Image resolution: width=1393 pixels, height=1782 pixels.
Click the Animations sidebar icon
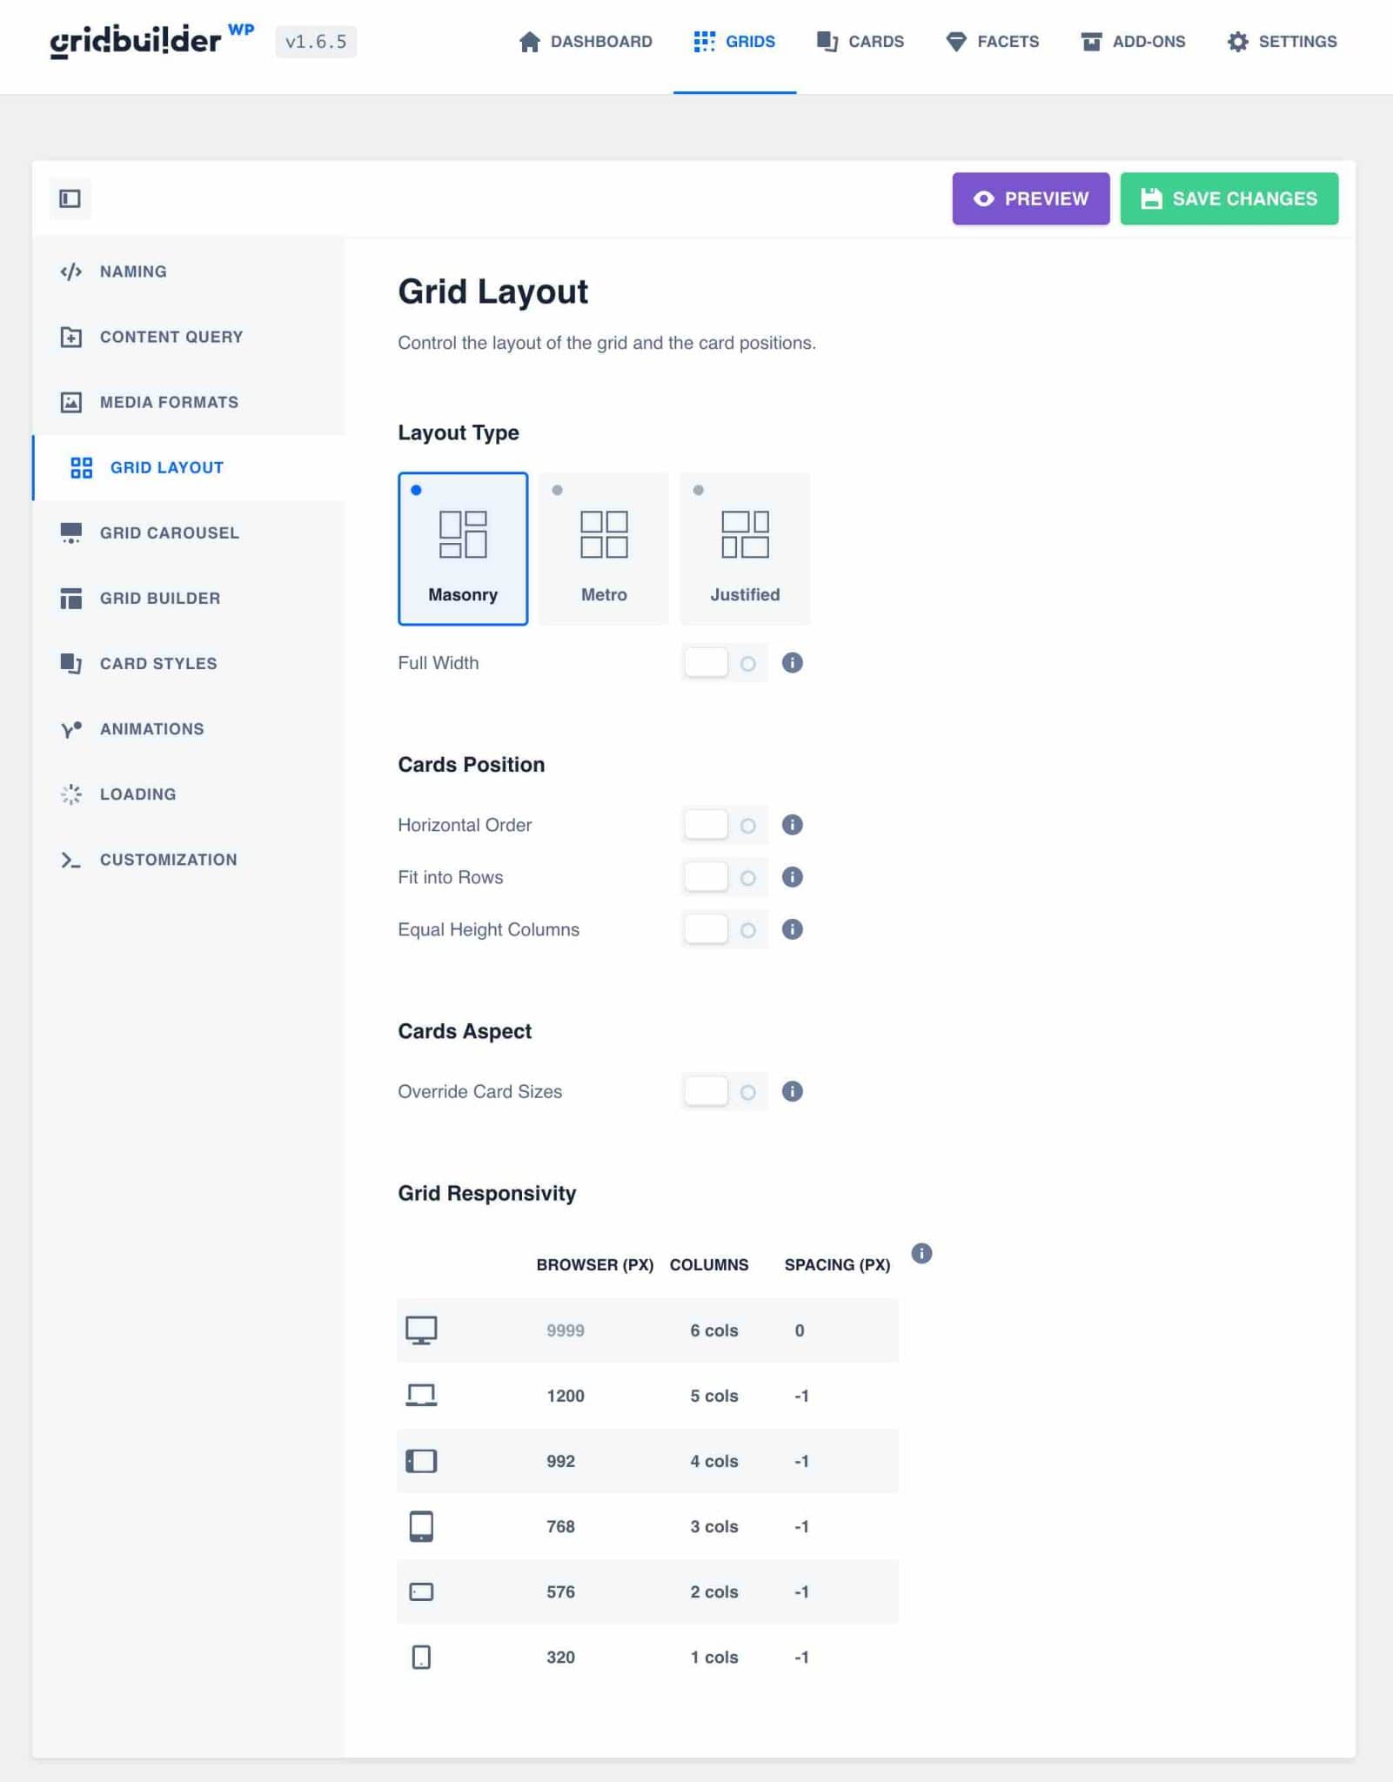[70, 729]
